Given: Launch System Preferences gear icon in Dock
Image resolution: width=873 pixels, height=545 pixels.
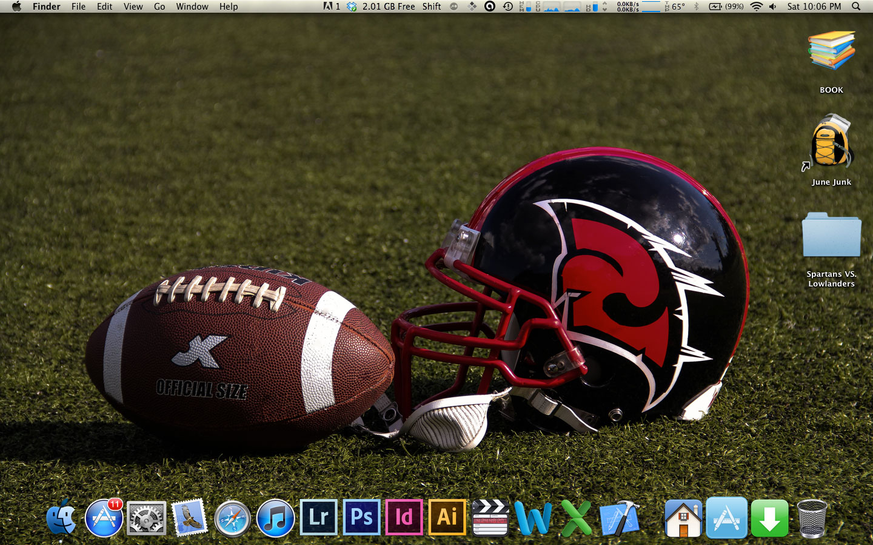Looking at the screenshot, I should tap(147, 518).
